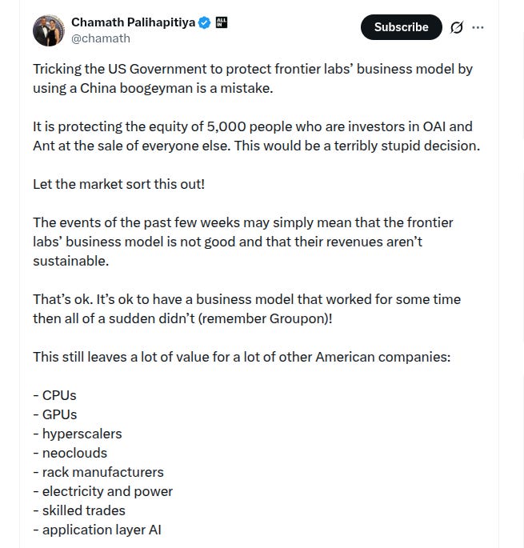Open the three-dot more options menu

[478, 27]
